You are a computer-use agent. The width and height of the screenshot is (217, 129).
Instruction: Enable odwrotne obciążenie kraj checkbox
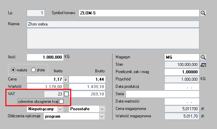(61, 102)
